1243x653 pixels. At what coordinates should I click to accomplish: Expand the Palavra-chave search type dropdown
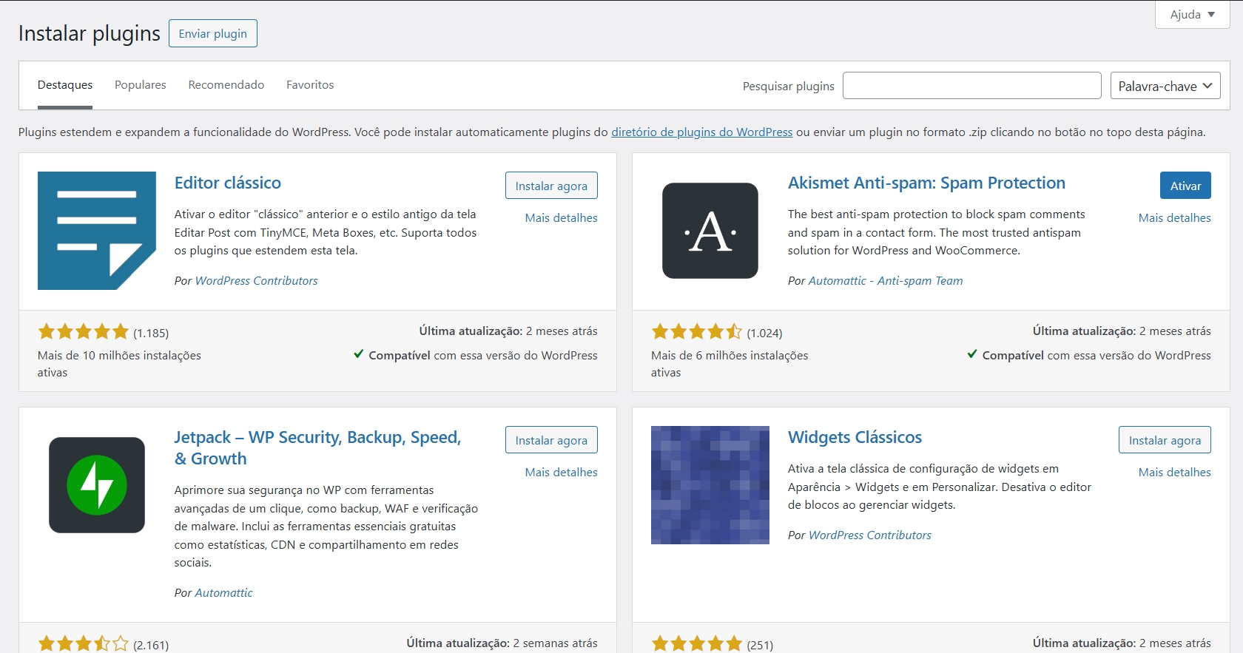click(x=1165, y=86)
